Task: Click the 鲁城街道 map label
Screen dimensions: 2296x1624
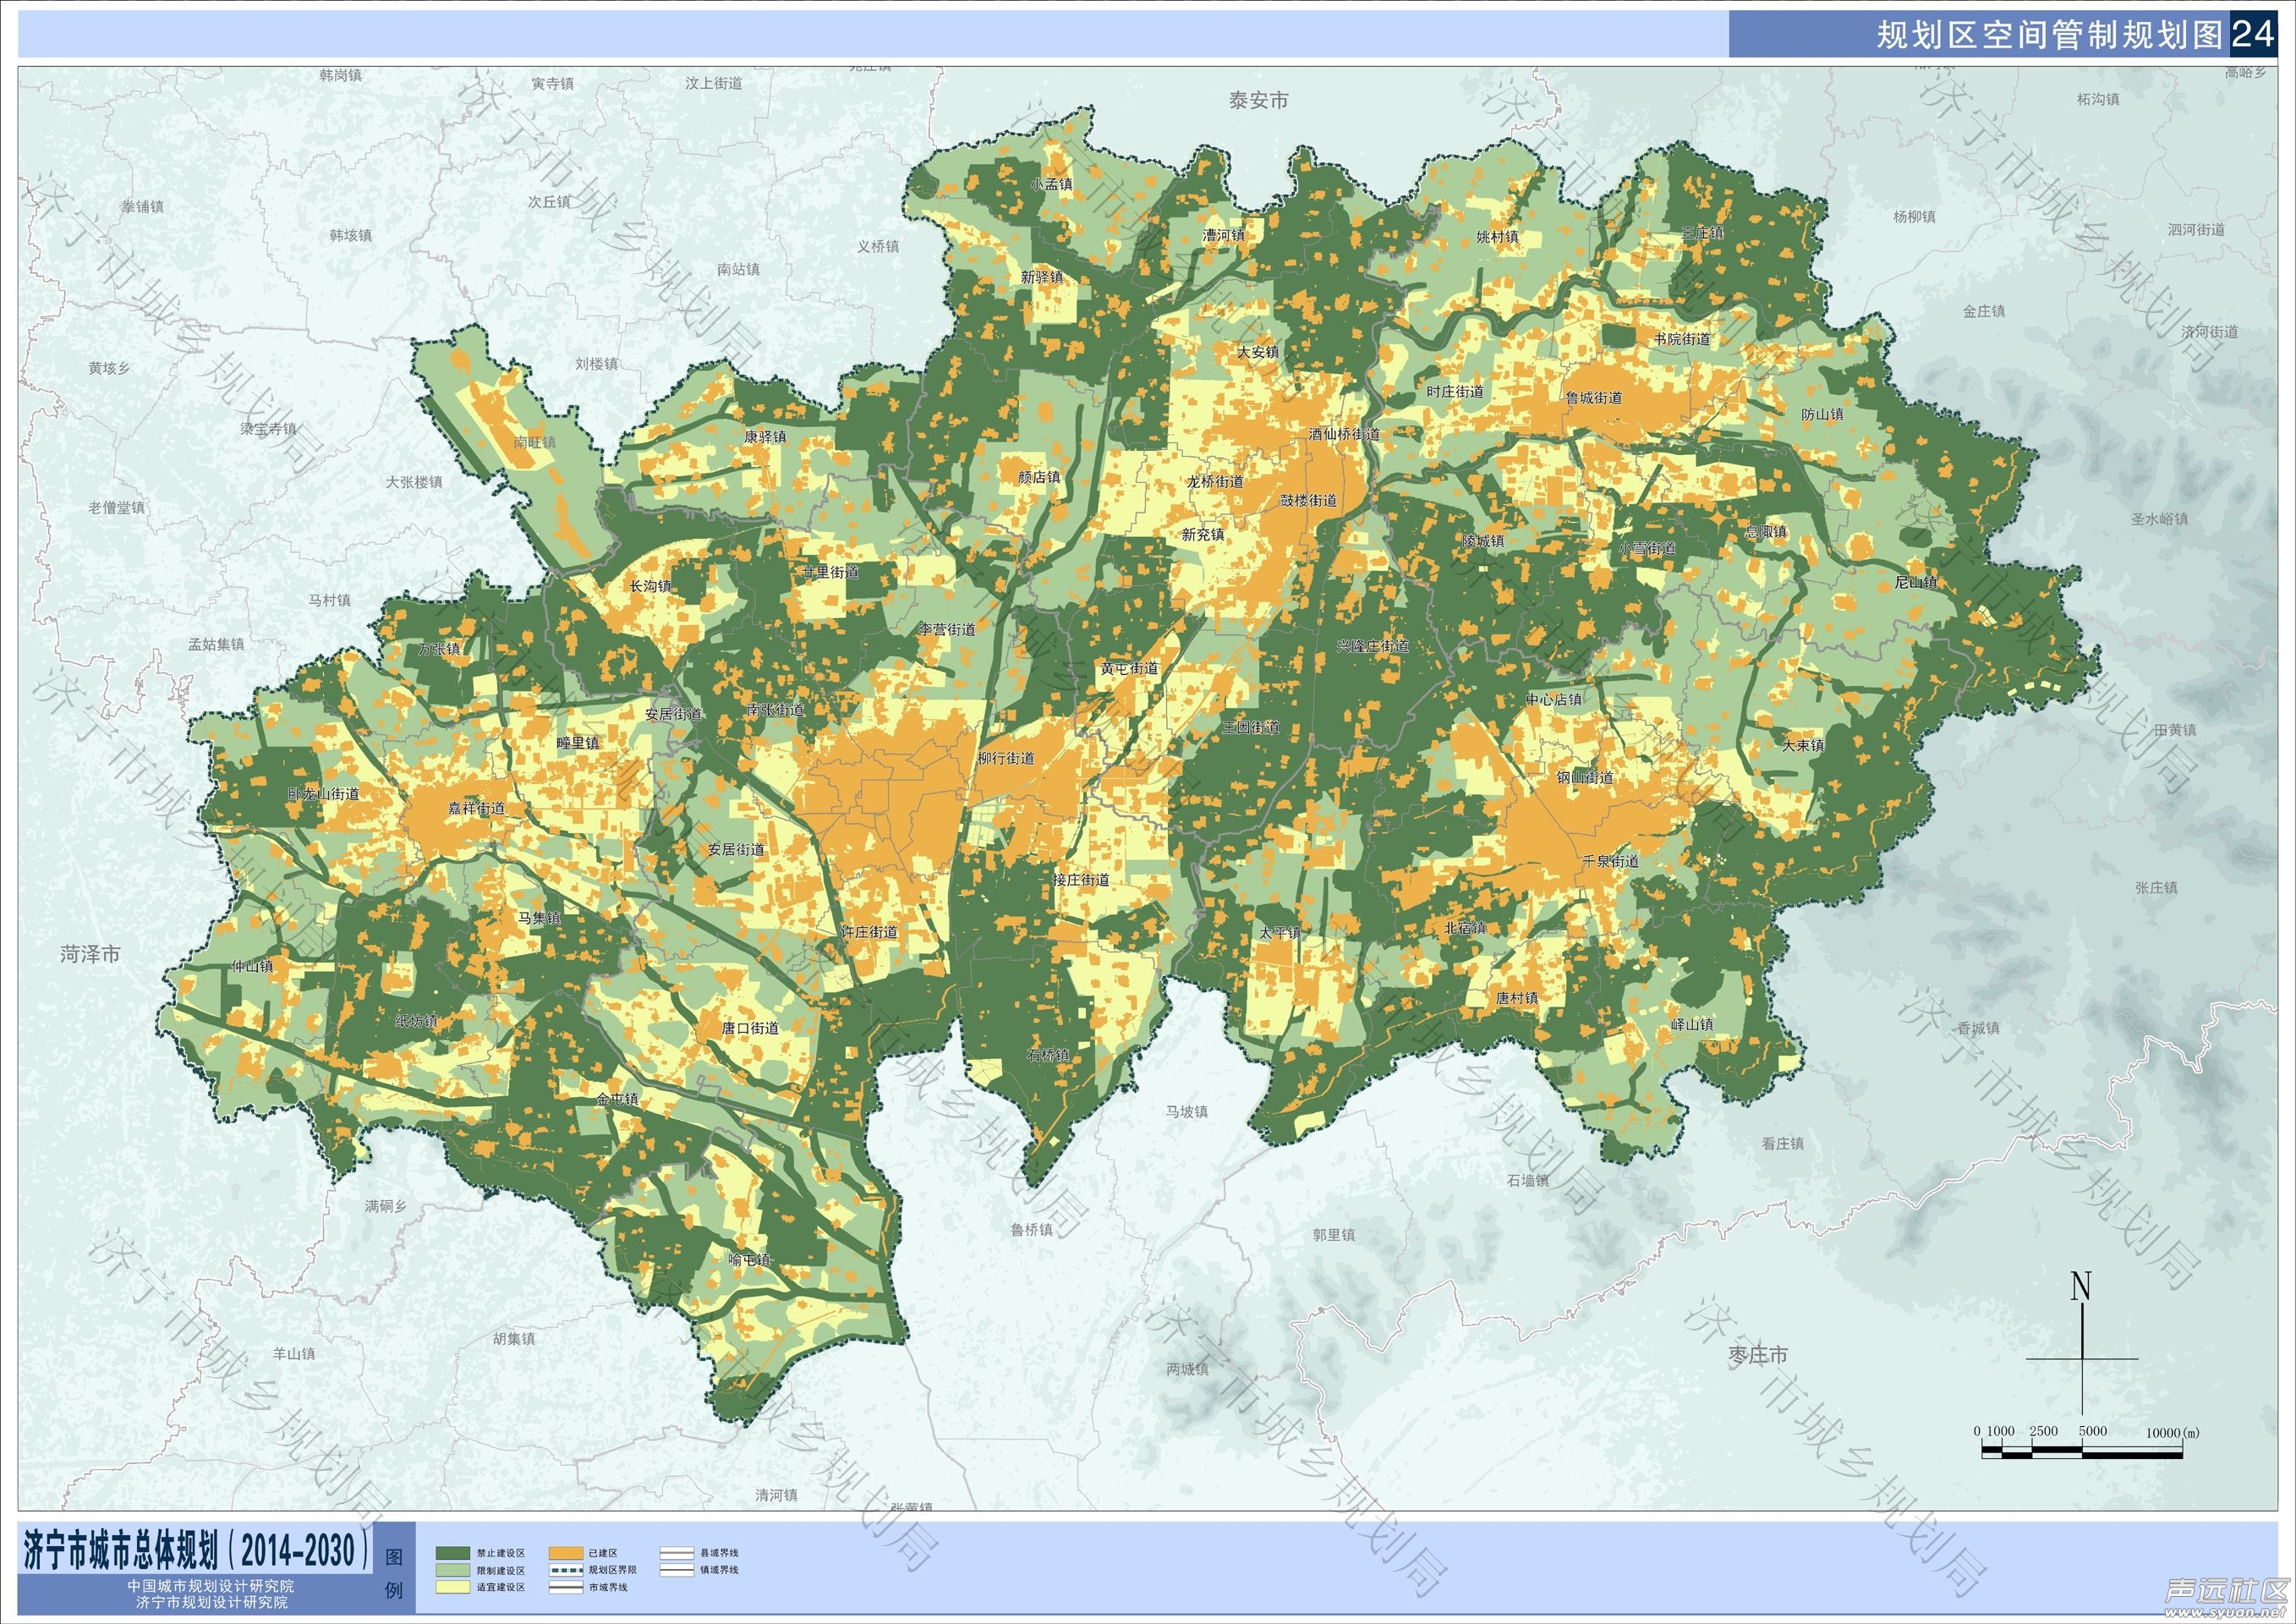Action: coord(1594,398)
